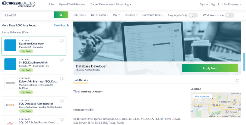Viewport: 246px width, 125px height.
Task: Click the Kforce company logo
Action: click(10, 105)
